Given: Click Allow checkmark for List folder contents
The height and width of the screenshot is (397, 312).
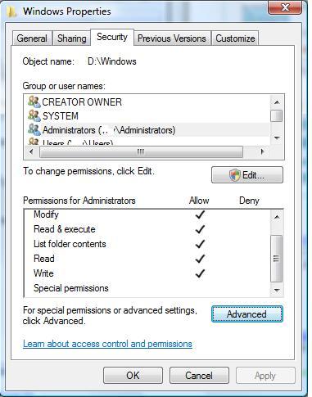Looking at the screenshot, I should point(200,244).
